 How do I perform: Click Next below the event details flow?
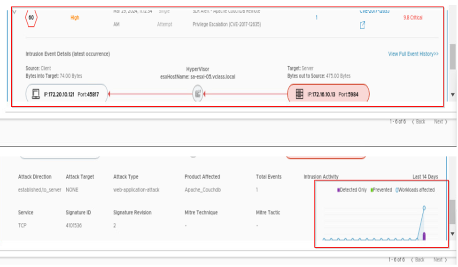coord(440,122)
